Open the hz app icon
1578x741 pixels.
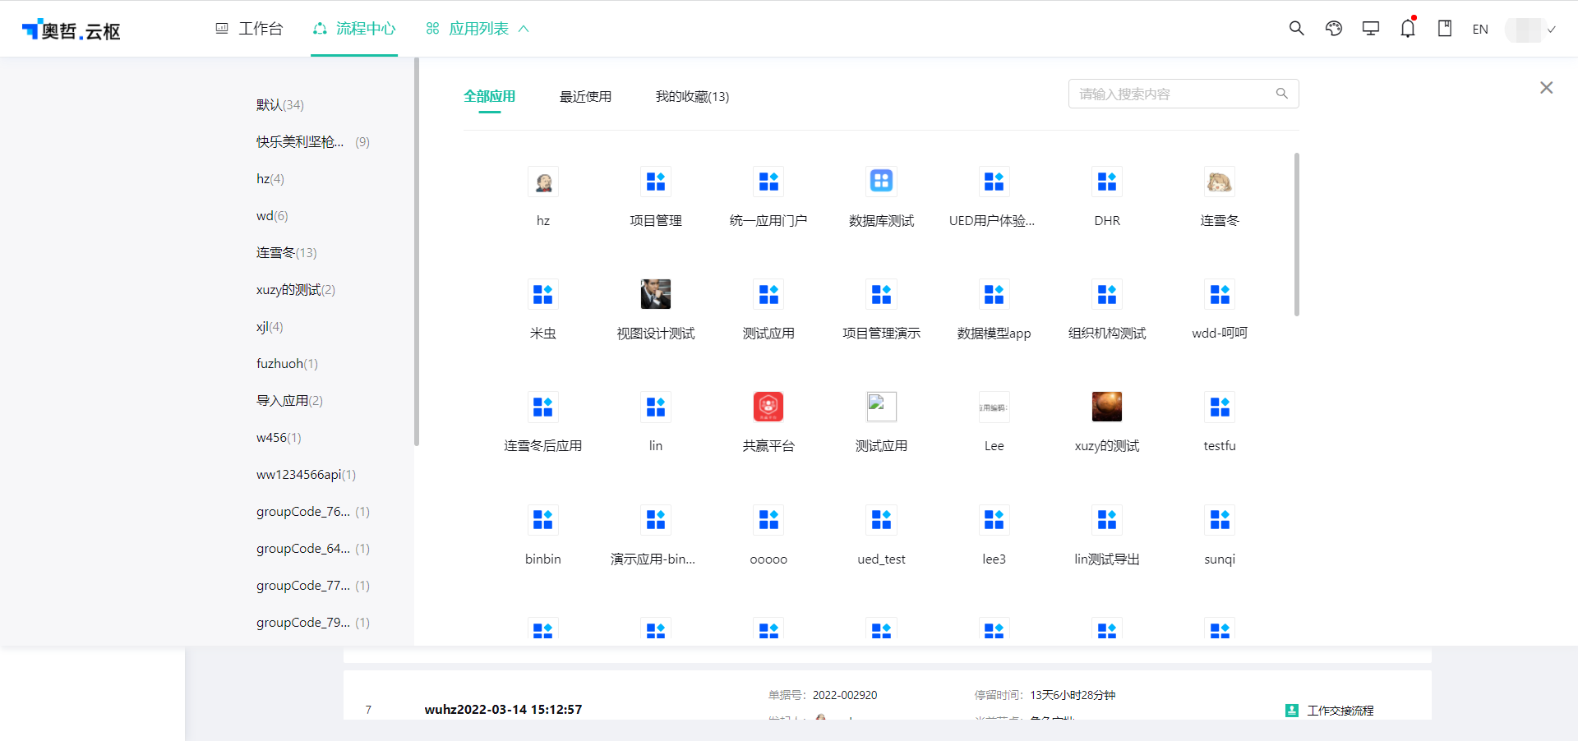(543, 182)
